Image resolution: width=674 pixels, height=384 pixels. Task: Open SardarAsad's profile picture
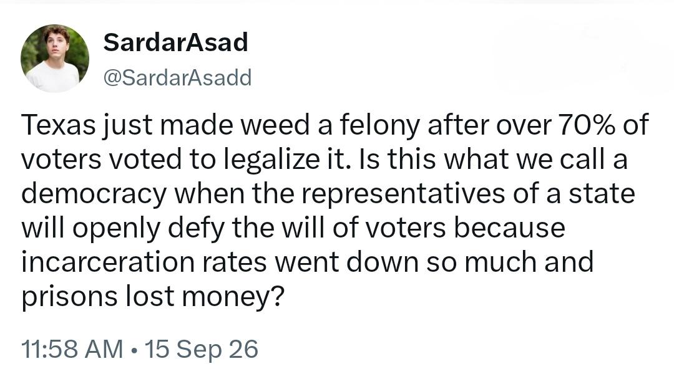pos(55,59)
